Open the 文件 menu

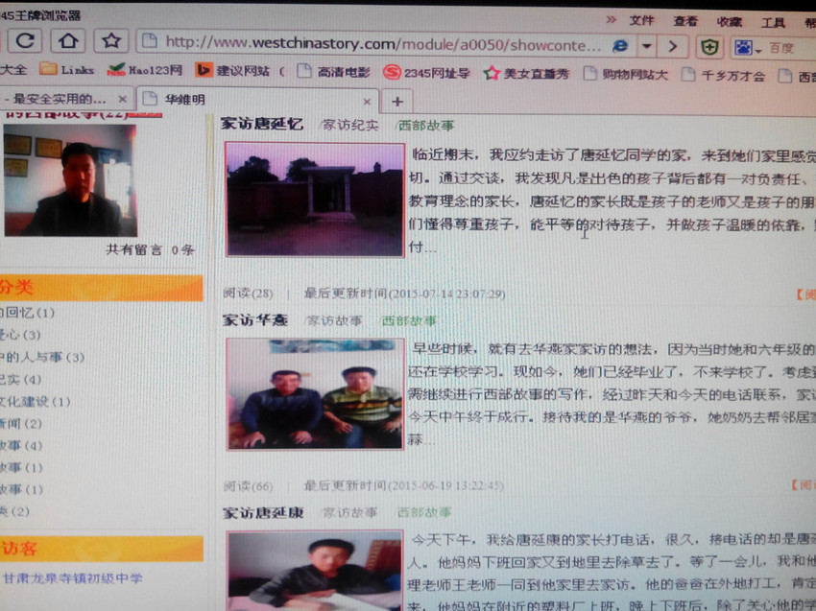pos(641,20)
